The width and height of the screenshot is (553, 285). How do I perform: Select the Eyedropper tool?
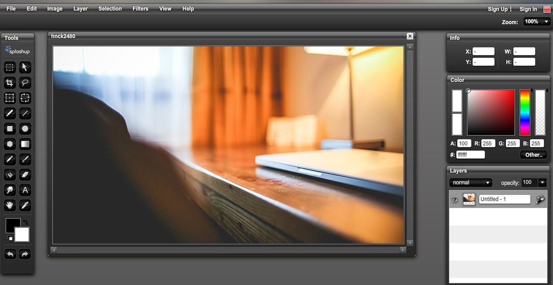point(25,205)
